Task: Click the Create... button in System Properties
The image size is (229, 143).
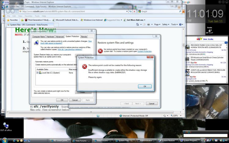Action: tap(83, 92)
